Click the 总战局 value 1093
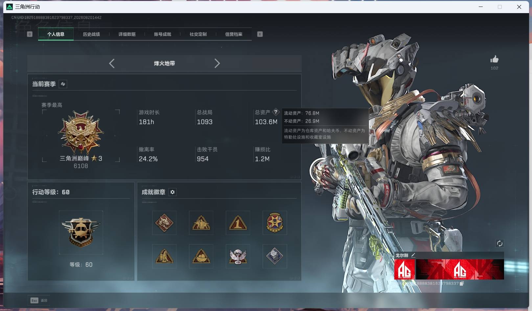Image resolution: width=532 pixels, height=311 pixels. point(205,122)
